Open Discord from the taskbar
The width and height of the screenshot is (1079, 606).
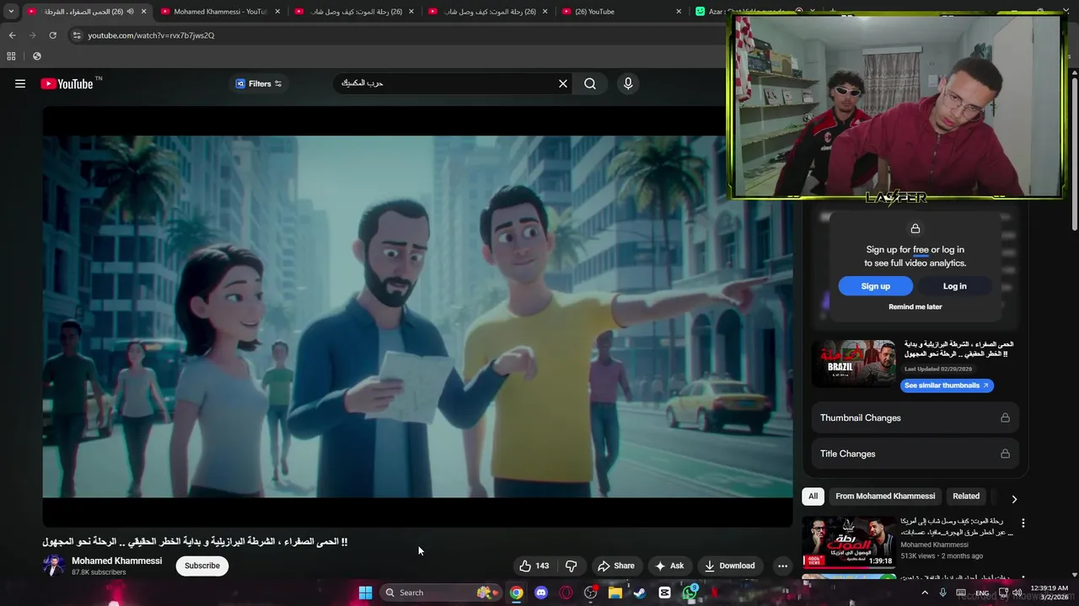click(x=541, y=593)
